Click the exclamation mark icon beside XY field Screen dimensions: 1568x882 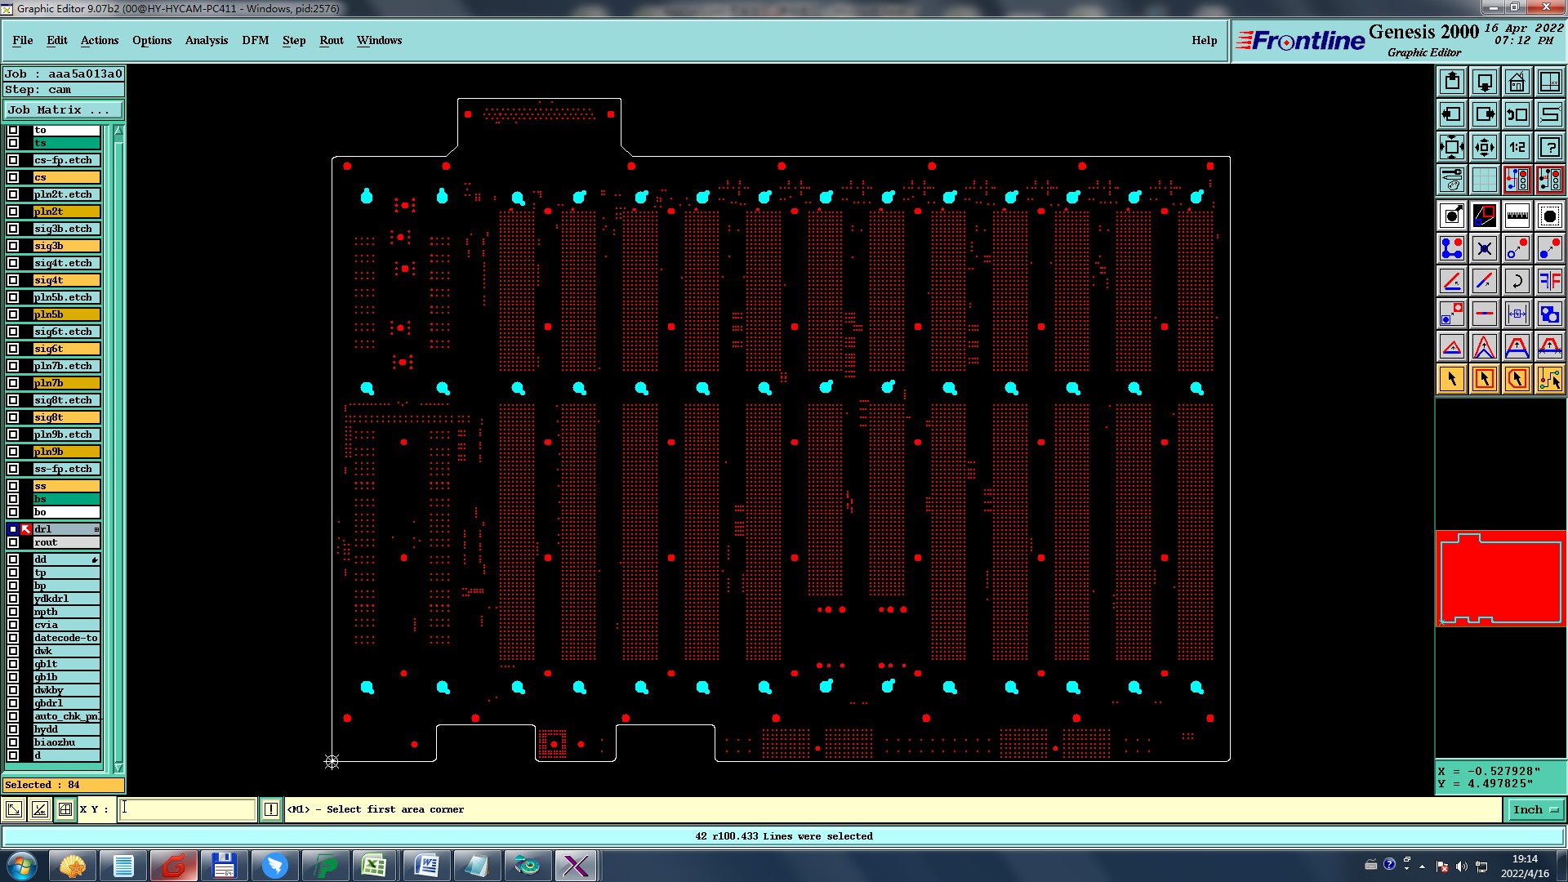coord(271,809)
